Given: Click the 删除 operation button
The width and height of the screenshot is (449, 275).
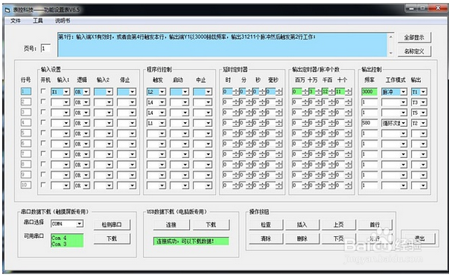Looking at the screenshot, I should pyautogui.click(x=302, y=239).
